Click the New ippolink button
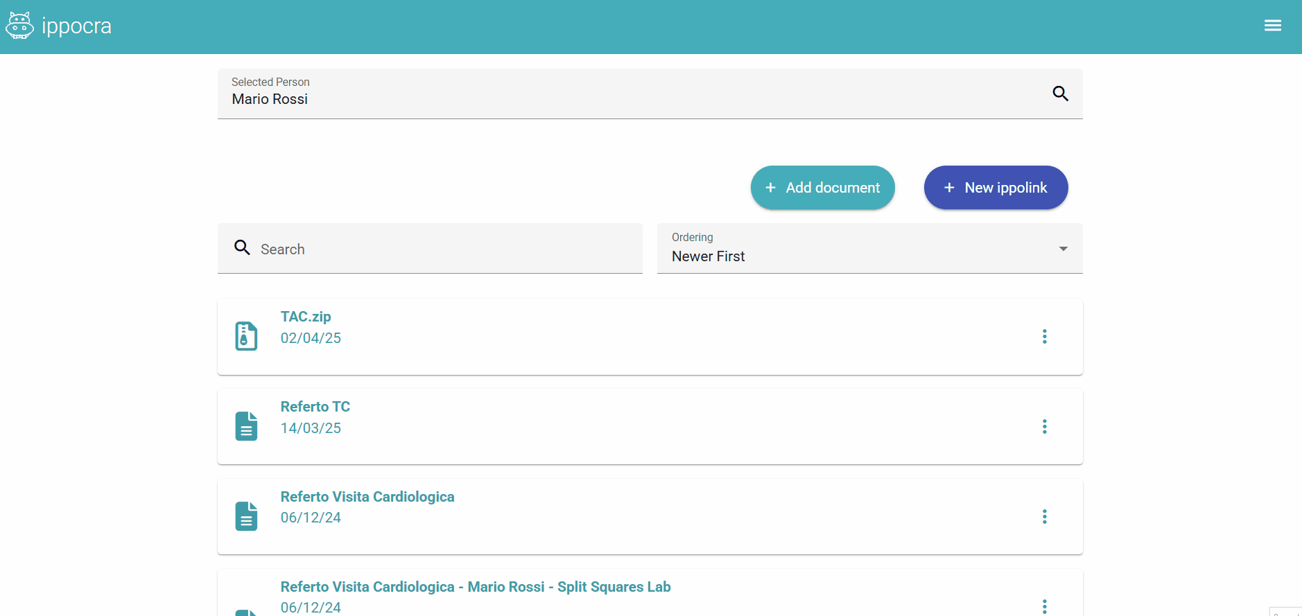The image size is (1302, 616). click(x=996, y=188)
